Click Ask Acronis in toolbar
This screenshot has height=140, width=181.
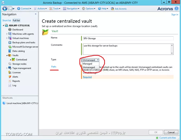pyautogui.click(x=119, y=9)
